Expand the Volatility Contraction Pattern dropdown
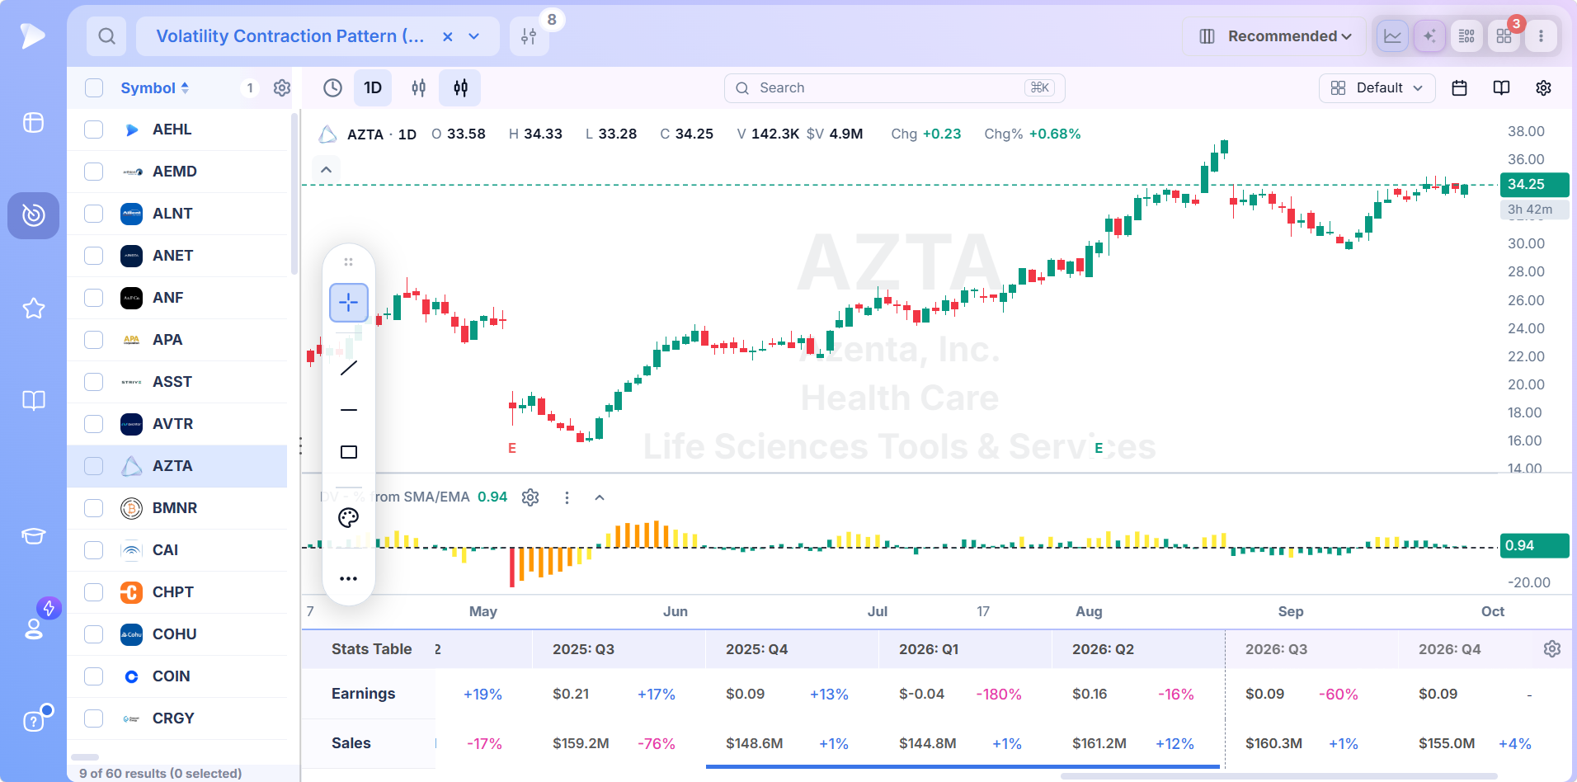This screenshot has width=1577, height=782. click(474, 36)
